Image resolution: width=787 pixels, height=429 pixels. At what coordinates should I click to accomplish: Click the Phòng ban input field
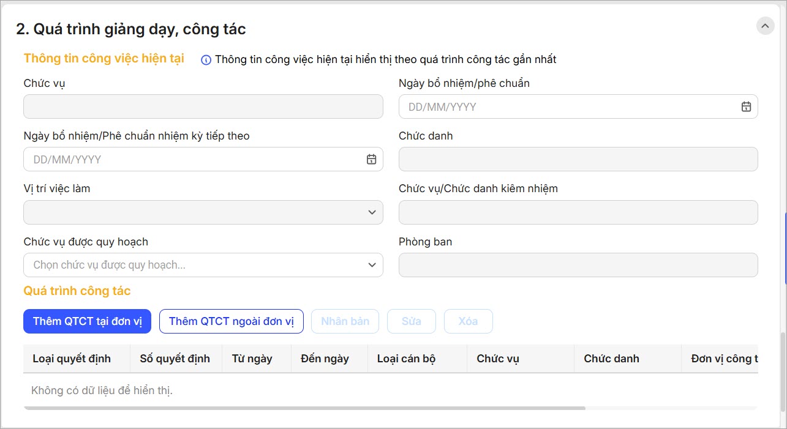click(x=578, y=265)
